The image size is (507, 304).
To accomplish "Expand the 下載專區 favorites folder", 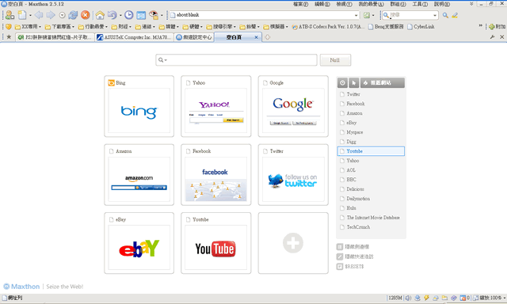I will point(59,26).
